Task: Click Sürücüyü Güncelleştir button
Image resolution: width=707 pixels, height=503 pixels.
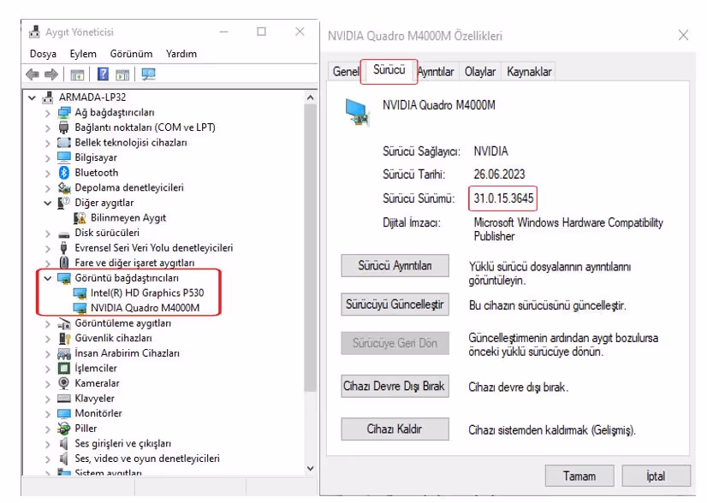Action: [395, 305]
